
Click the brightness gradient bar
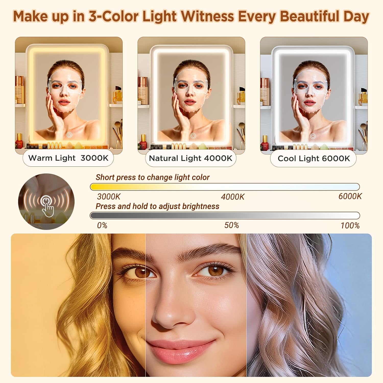tap(225, 216)
